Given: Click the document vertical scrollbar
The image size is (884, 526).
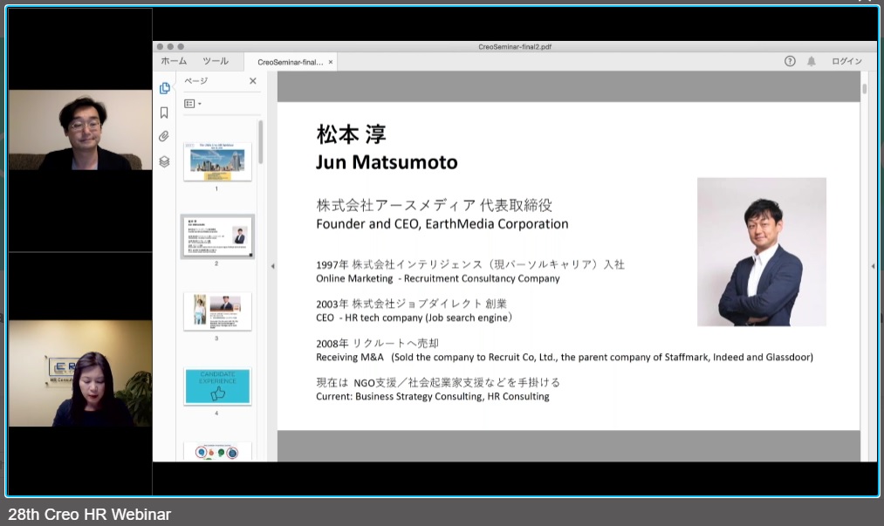Looking at the screenshot, I should pos(864,89).
